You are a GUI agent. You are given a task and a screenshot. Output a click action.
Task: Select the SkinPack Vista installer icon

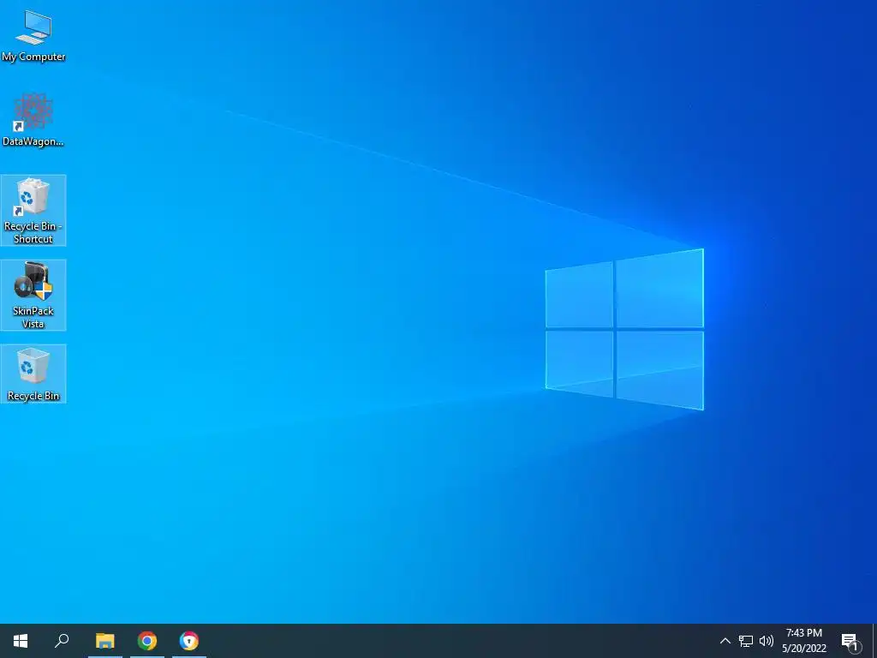33,295
